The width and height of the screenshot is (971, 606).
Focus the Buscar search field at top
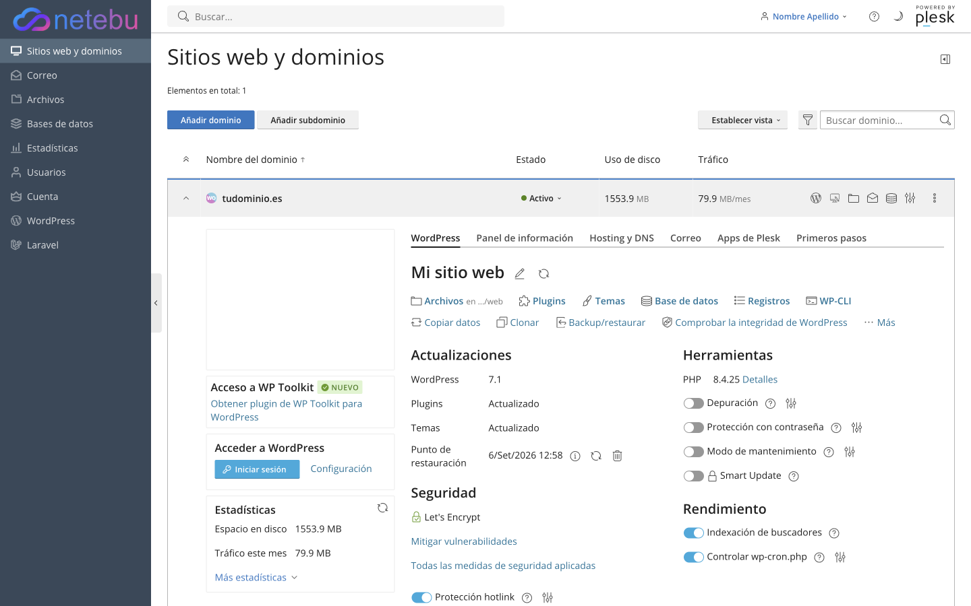coord(336,16)
